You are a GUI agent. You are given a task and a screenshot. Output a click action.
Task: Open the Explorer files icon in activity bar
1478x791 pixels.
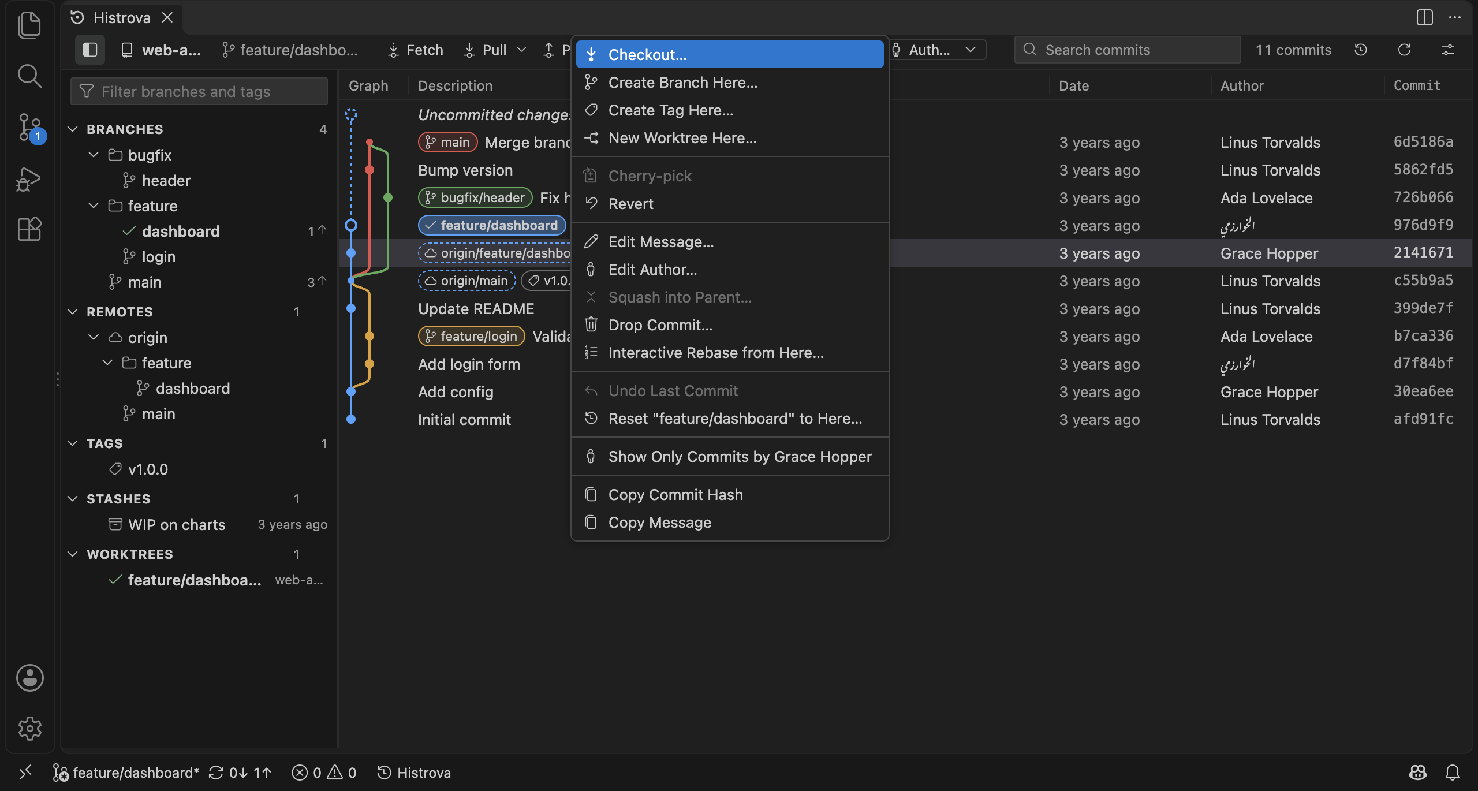tap(29, 25)
